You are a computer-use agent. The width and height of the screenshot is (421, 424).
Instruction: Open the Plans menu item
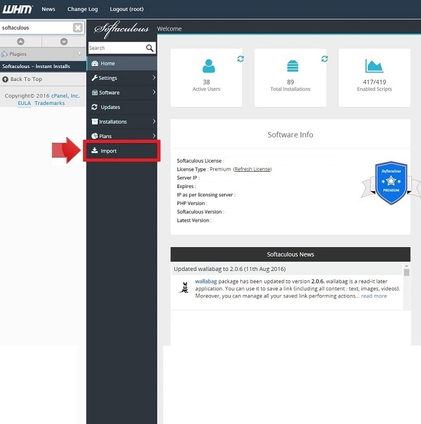tap(122, 136)
